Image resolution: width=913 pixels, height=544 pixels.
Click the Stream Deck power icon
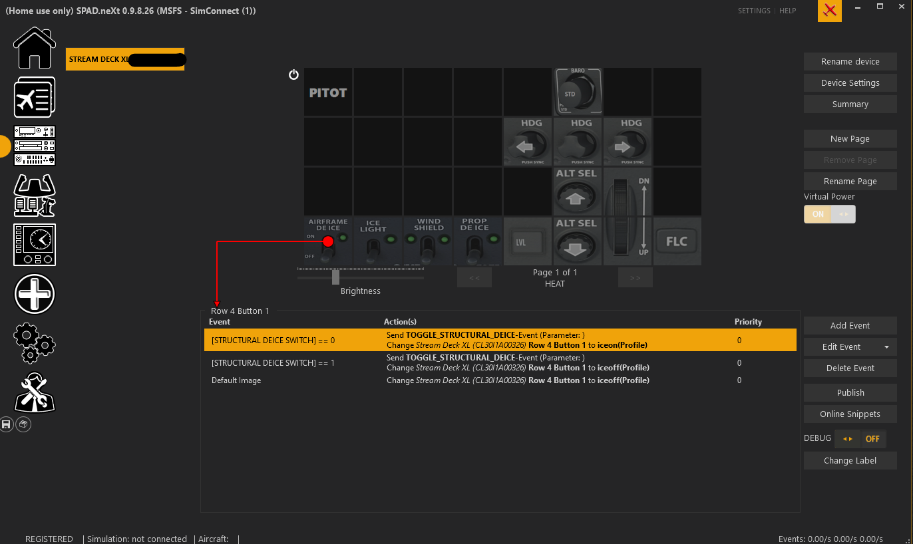[x=293, y=74]
